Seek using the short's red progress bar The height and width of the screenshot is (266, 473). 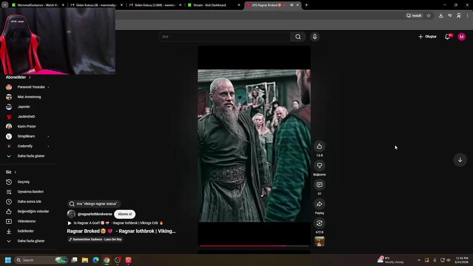click(x=254, y=246)
